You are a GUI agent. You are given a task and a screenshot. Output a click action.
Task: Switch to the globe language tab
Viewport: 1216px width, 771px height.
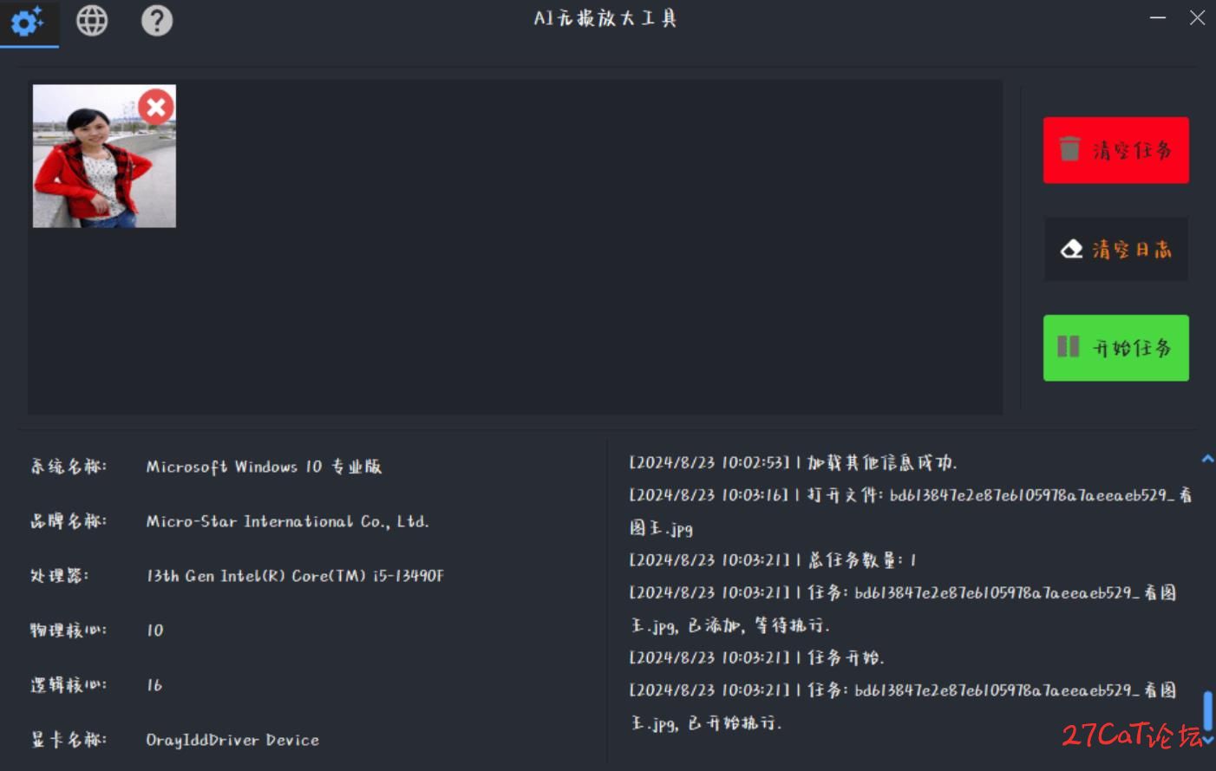pos(92,21)
